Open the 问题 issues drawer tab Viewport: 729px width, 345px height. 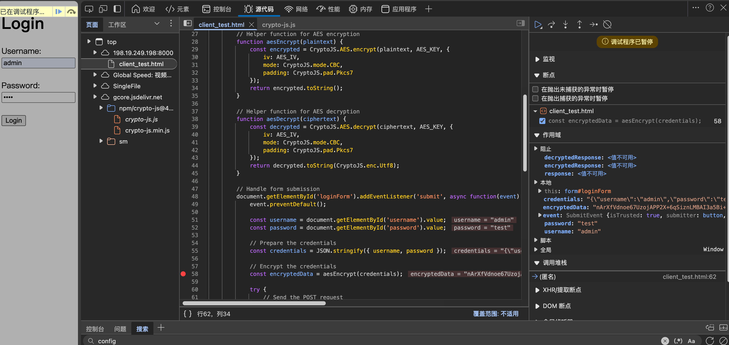(x=120, y=329)
